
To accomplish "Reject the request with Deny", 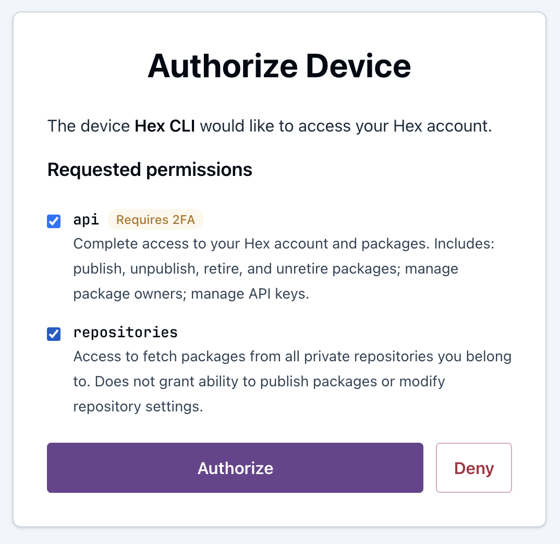I will tap(473, 468).
